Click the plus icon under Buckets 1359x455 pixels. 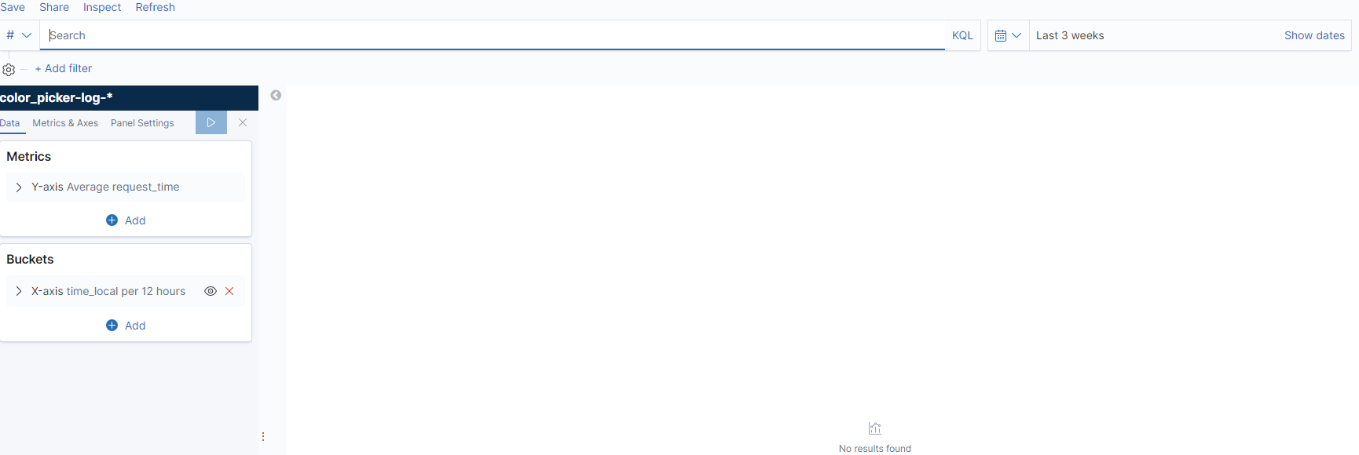(x=112, y=326)
